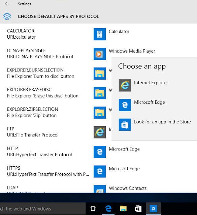Click the 'Choose an app' popup heading

[x=142, y=67]
